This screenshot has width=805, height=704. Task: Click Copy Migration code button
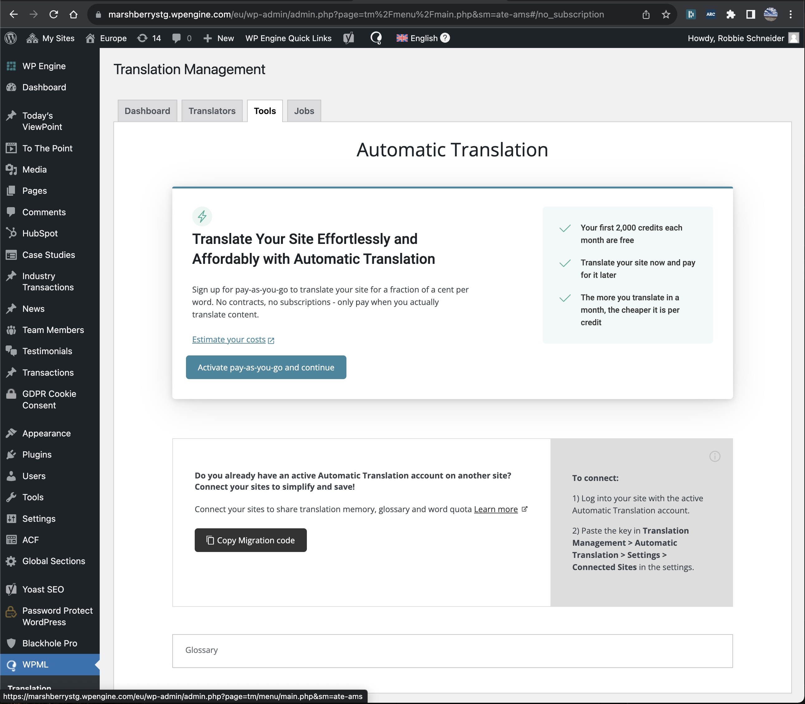pos(251,540)
